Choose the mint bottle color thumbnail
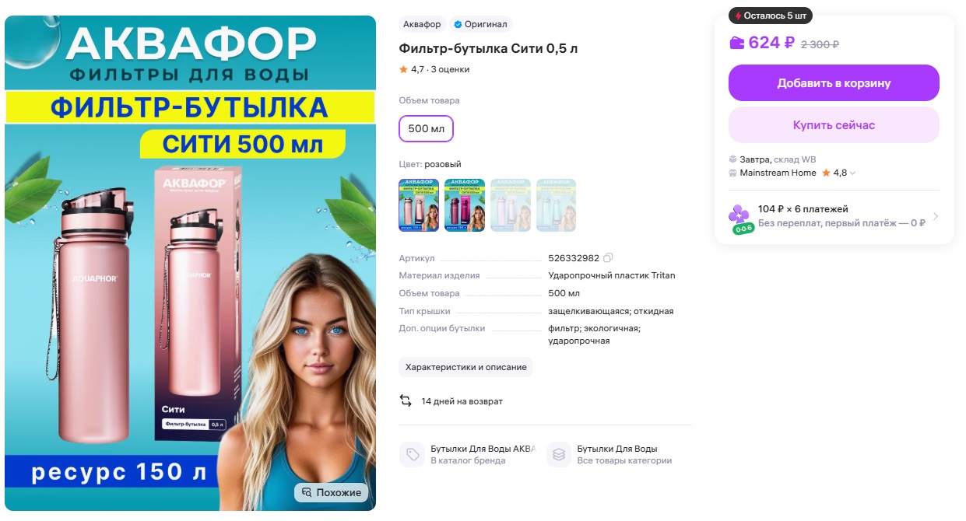Image resolution: width=966 pixels, height=521 pixels. (556, 205)
